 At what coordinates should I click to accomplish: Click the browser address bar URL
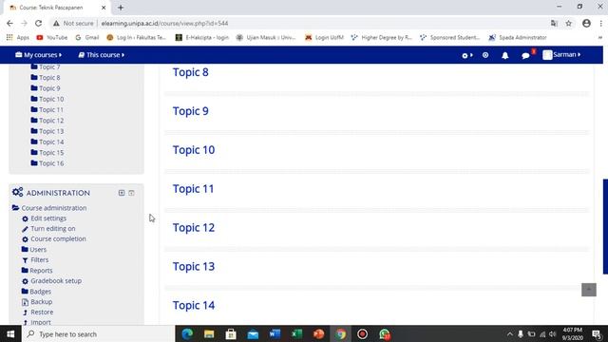coord(164,23)
